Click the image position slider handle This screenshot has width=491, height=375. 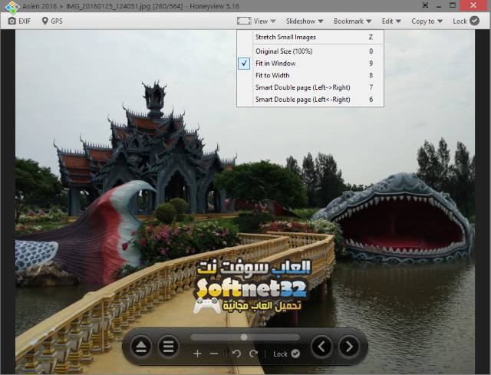[244, 337]
